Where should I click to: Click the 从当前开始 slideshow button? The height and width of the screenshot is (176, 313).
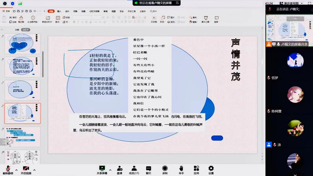33,20
